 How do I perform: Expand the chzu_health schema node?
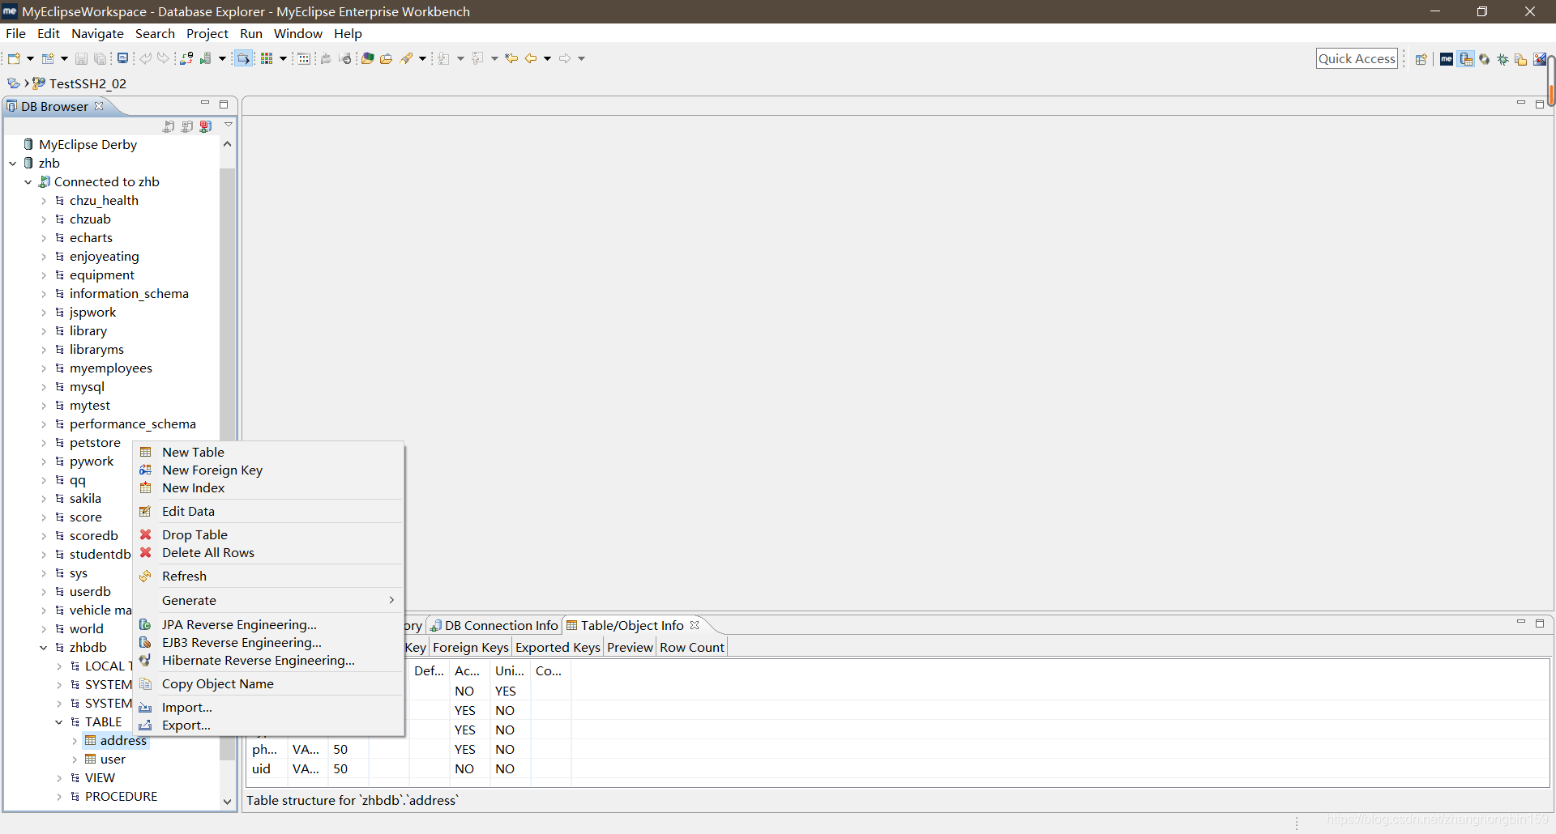pyautogui.click(x=44, y=201)
